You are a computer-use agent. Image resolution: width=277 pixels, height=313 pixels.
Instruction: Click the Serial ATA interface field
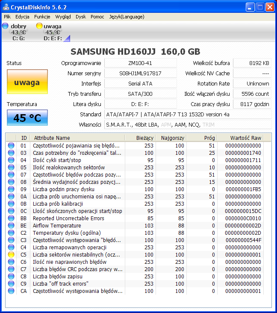tap(140, 84)
